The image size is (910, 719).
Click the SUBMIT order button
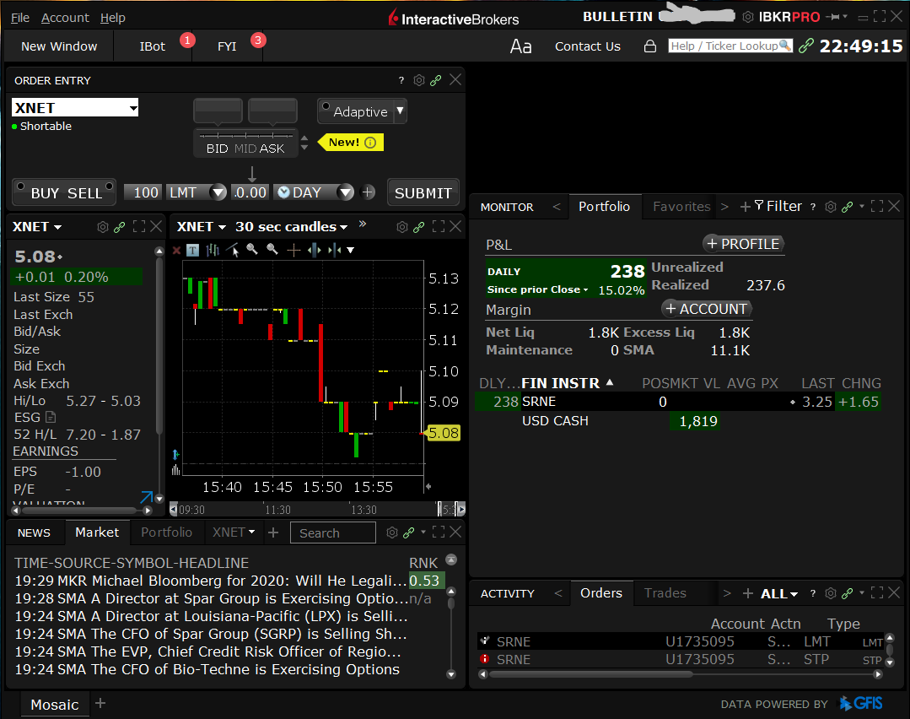423,192
